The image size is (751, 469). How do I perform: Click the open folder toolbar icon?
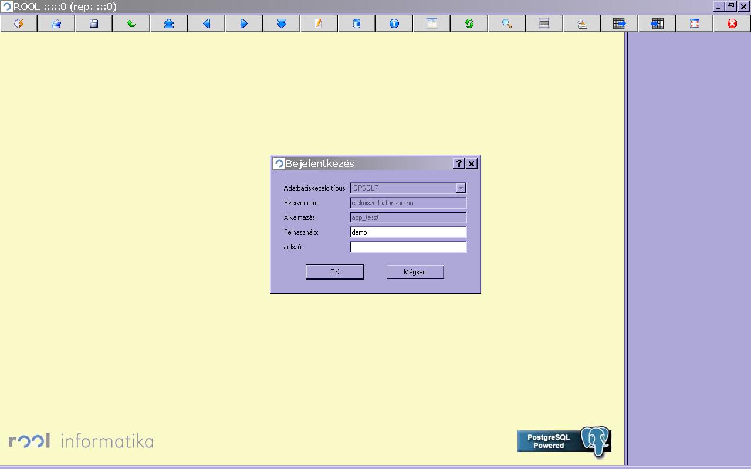pyautogui.click(x=56, y=23)
